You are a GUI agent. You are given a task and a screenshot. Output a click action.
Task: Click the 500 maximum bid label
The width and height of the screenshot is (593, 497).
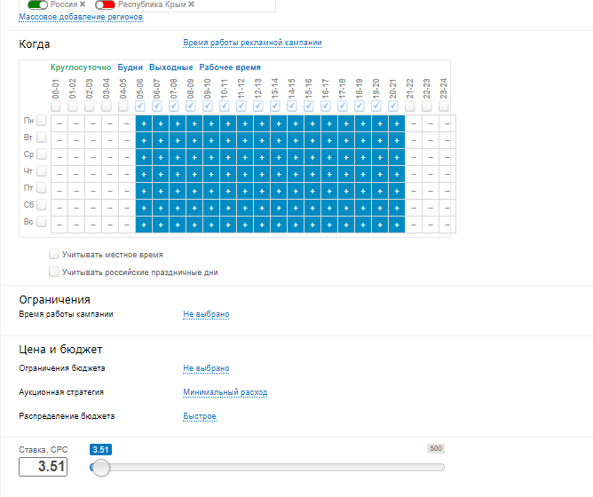436,448
